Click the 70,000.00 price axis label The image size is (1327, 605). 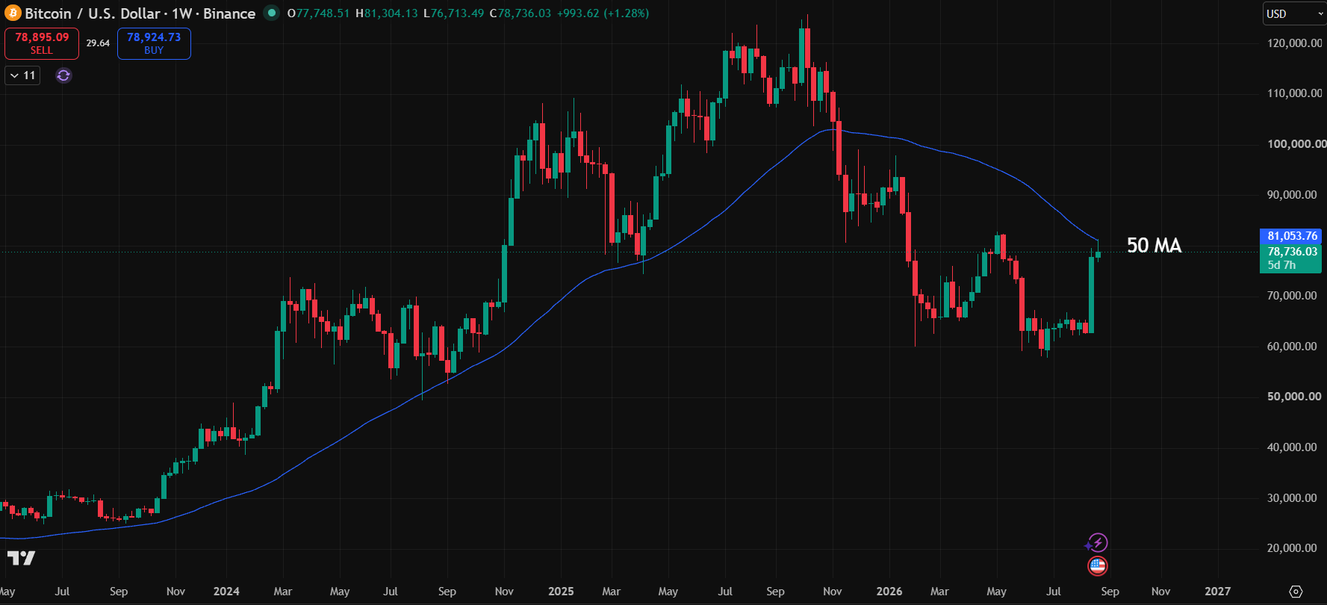click(1292, 296)
